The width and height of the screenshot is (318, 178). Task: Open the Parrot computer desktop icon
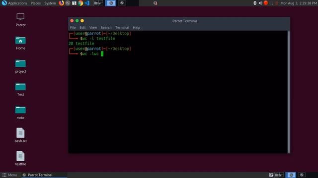[x=20, y=20]
